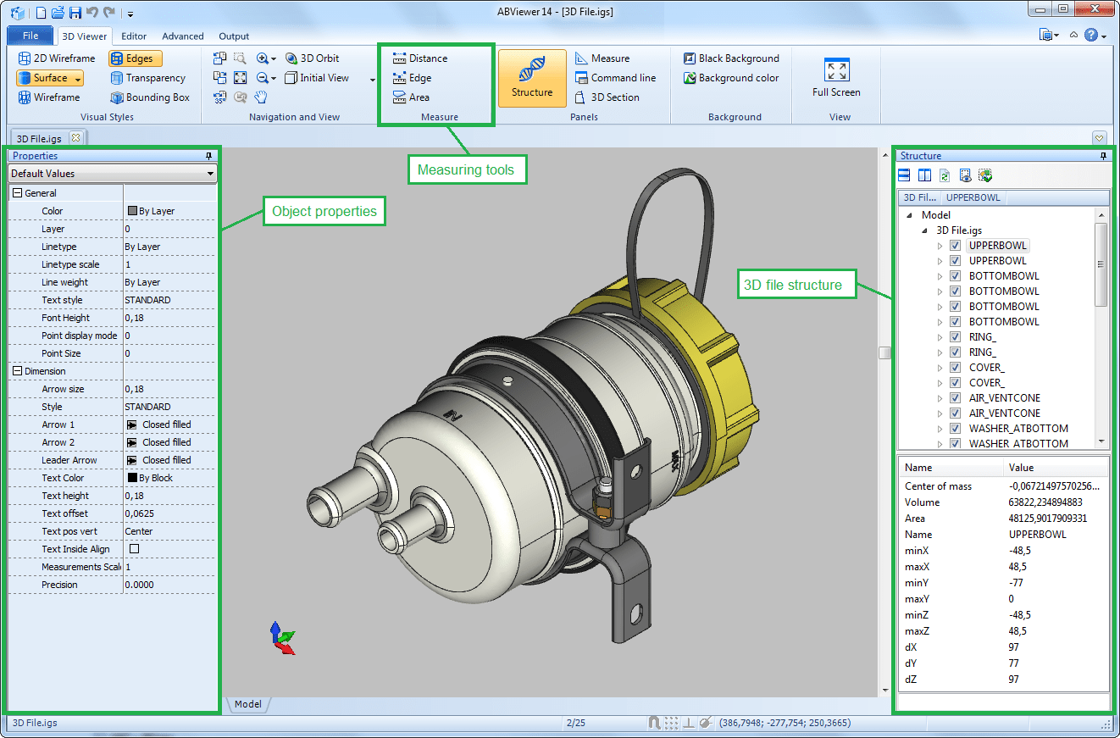1120x738 pixels.
Task: Toggle the Structure panel
Action: tap(532, 77)
